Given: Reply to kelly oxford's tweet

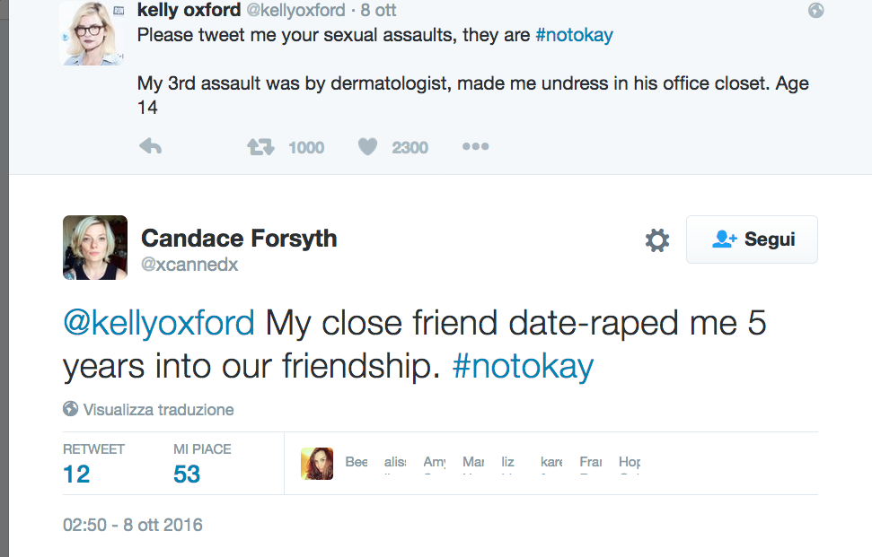Looking at the screenshot, I should (150, 147).
